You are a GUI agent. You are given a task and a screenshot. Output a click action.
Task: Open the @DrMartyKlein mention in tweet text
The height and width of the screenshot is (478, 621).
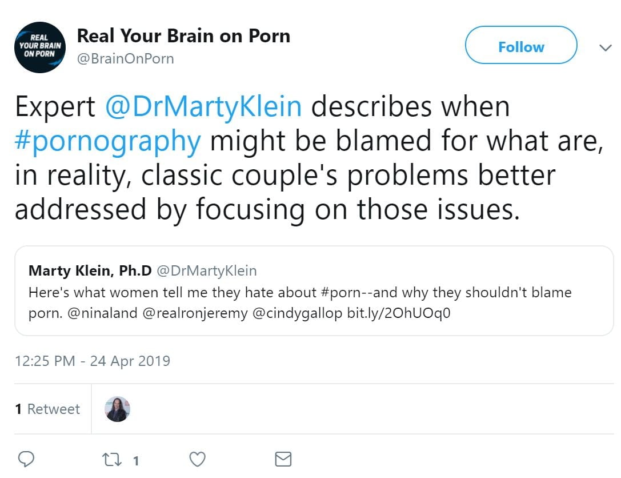click(203, 107)
